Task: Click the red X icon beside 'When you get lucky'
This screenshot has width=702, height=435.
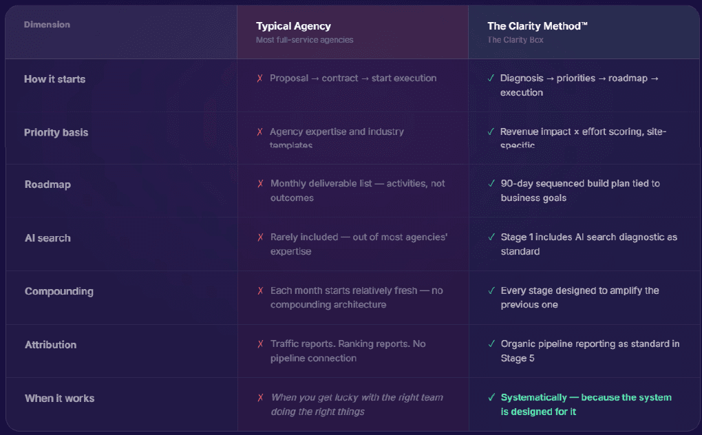Action: point(261,397)
